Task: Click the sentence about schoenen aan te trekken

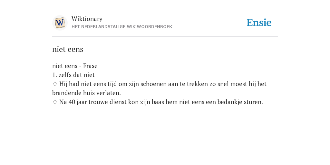Action: pyautogui.click(x=159, y=88)
